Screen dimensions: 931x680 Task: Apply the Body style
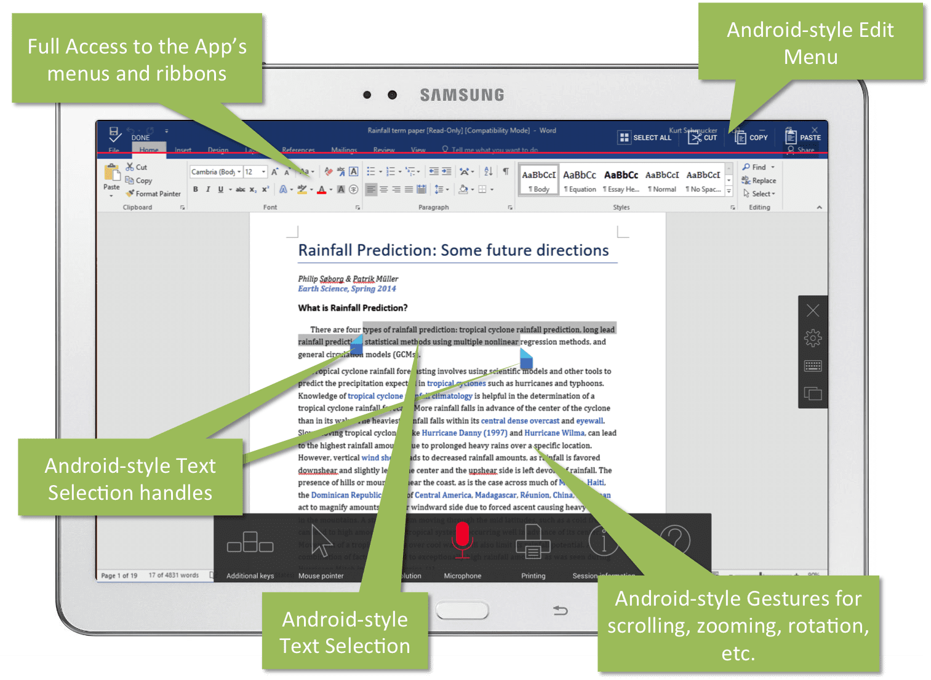point(539,181)
